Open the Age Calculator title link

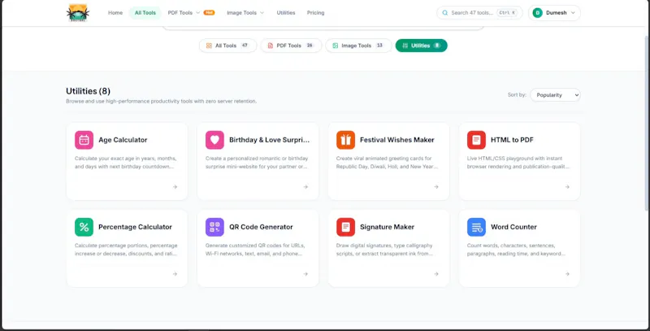(123, 140)
